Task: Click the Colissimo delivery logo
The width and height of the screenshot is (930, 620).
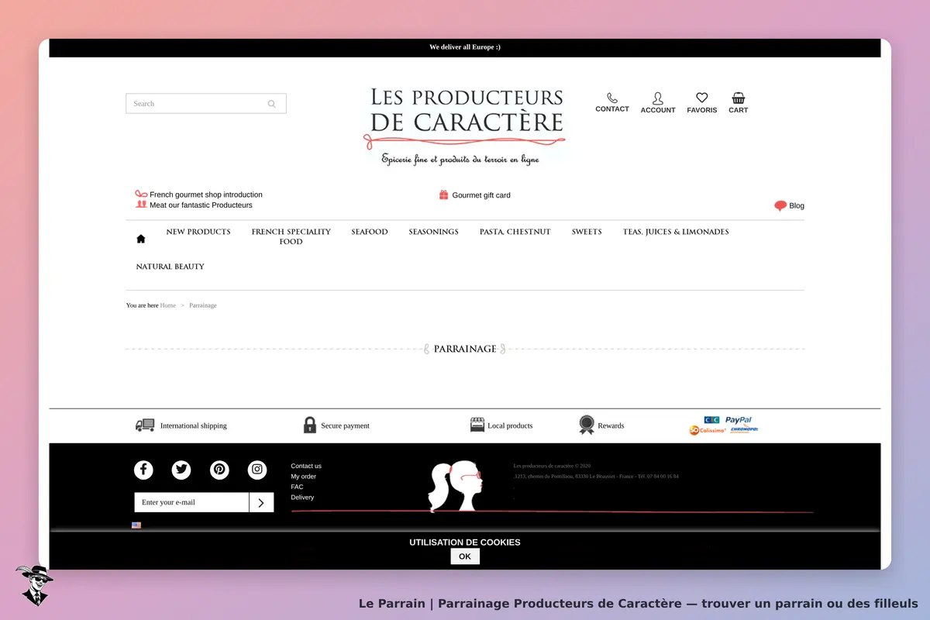Action: [x=708, y=430]
